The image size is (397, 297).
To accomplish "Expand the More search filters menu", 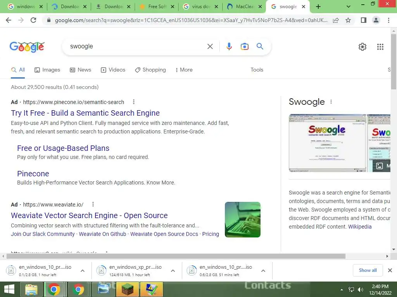I will pyautogui.click(x=184, y=70).
